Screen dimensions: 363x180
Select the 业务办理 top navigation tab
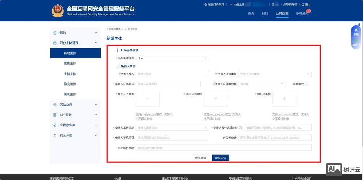pos(282,13)
